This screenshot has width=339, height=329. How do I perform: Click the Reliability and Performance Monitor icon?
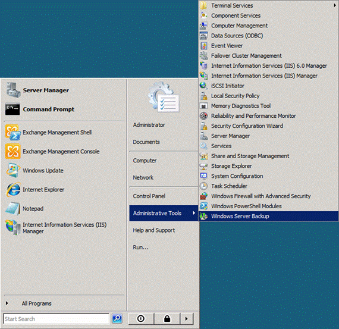pos(203,116)
